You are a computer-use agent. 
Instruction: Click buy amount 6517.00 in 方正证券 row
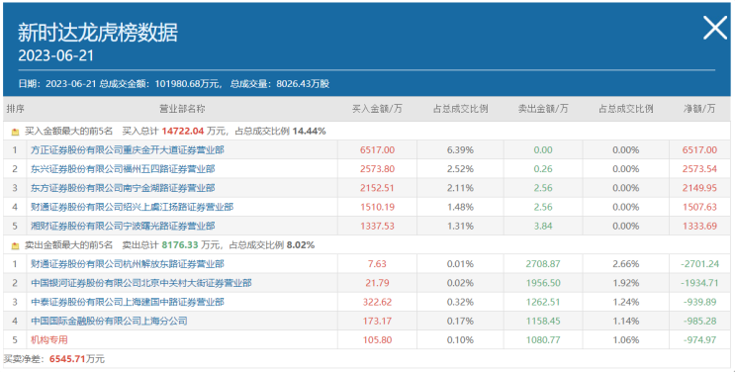(377, 150)
